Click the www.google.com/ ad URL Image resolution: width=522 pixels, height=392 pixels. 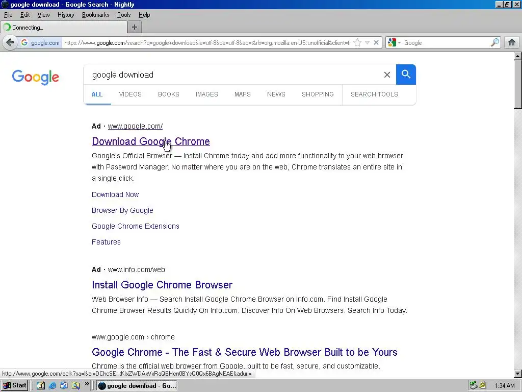pyautogui.click(x=135, y=127)
